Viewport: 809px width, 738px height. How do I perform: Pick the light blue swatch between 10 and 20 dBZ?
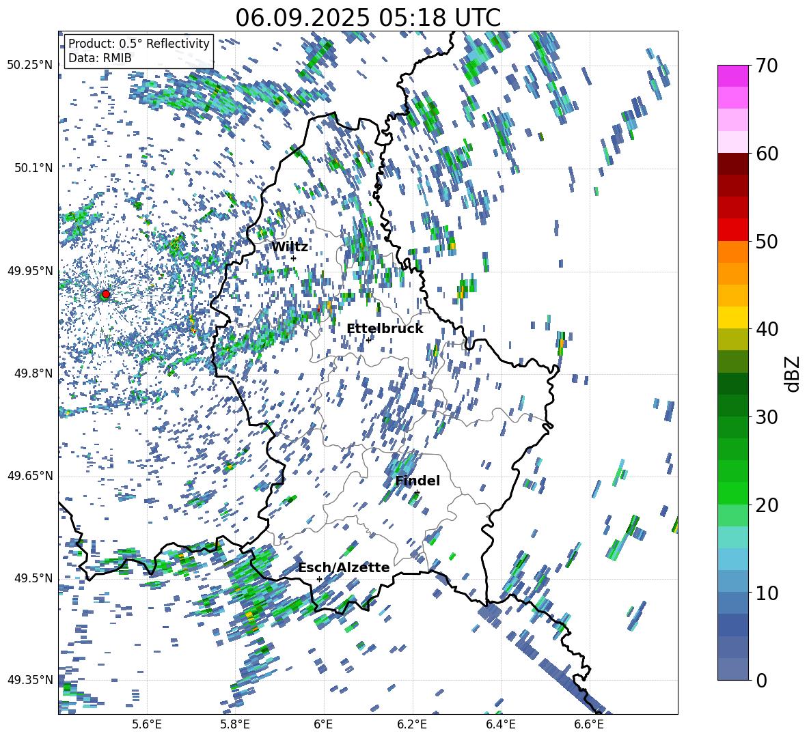pos(732,559)
